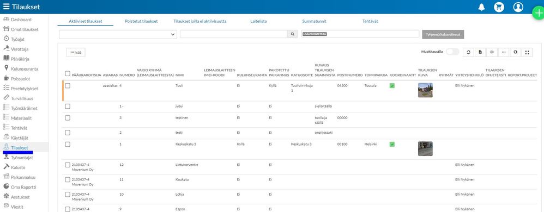This screenshot has height=212, width=544.
Task: Click the globe map icon
Action: (x=515, y=52)
